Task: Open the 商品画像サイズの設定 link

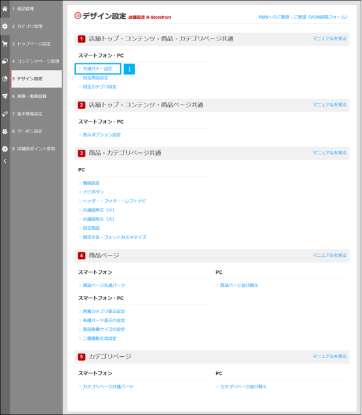Action: click(x=104, y=329)
